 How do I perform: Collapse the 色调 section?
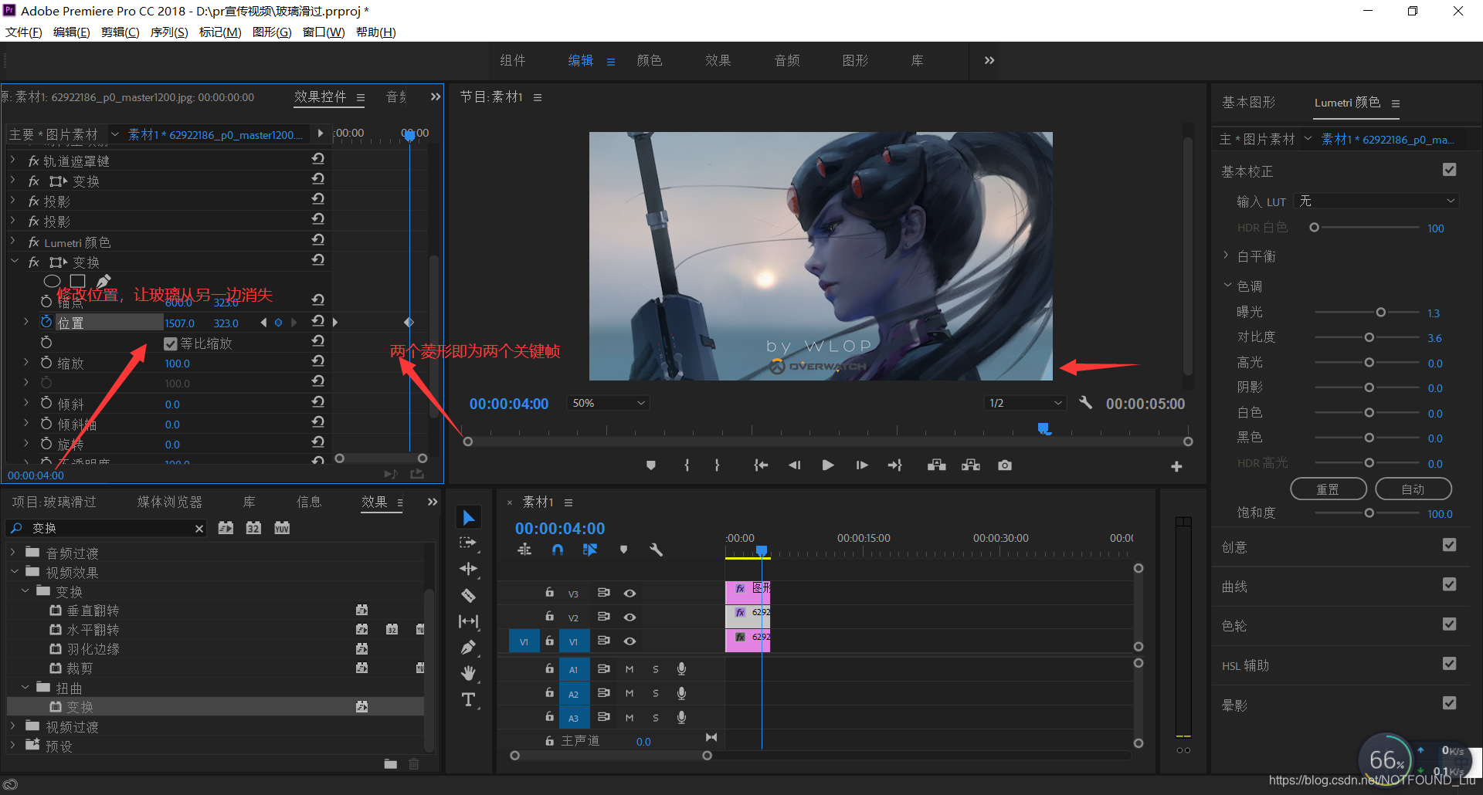point(1227,285)
